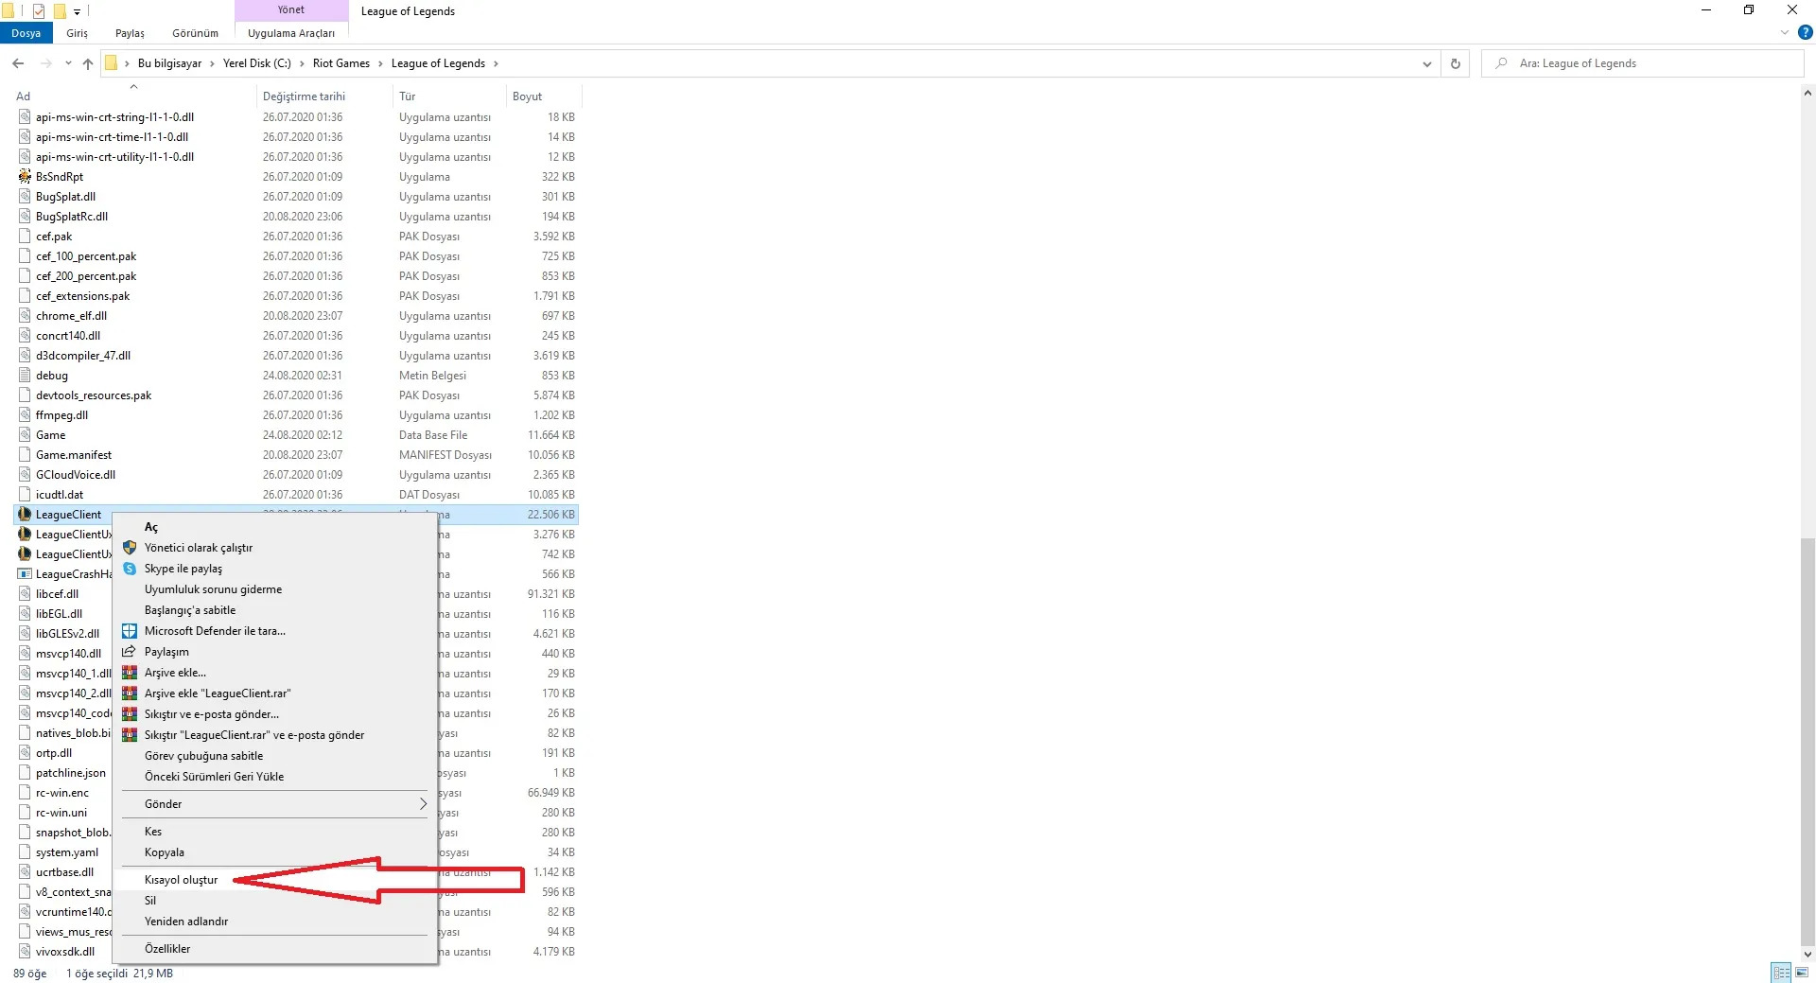Switch to the Görünüm ribbon tab
This screenshot has height=983, width=1816.
[x=195, y=33]
